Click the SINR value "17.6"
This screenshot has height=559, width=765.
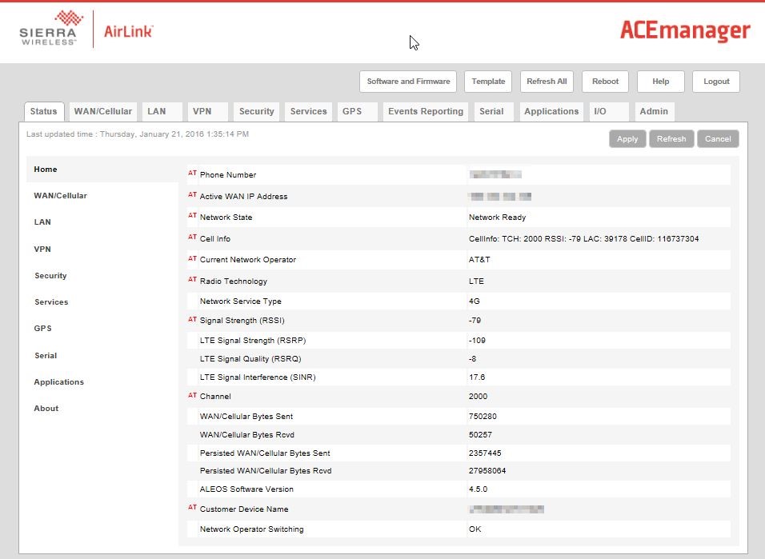pos(477,377)
